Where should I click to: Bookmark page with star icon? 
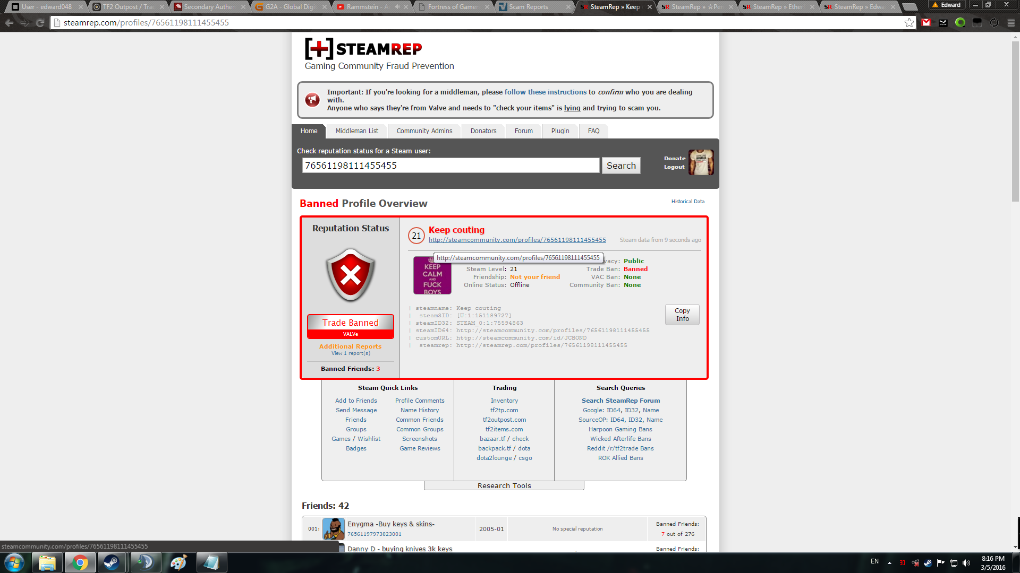coord(909,23)
